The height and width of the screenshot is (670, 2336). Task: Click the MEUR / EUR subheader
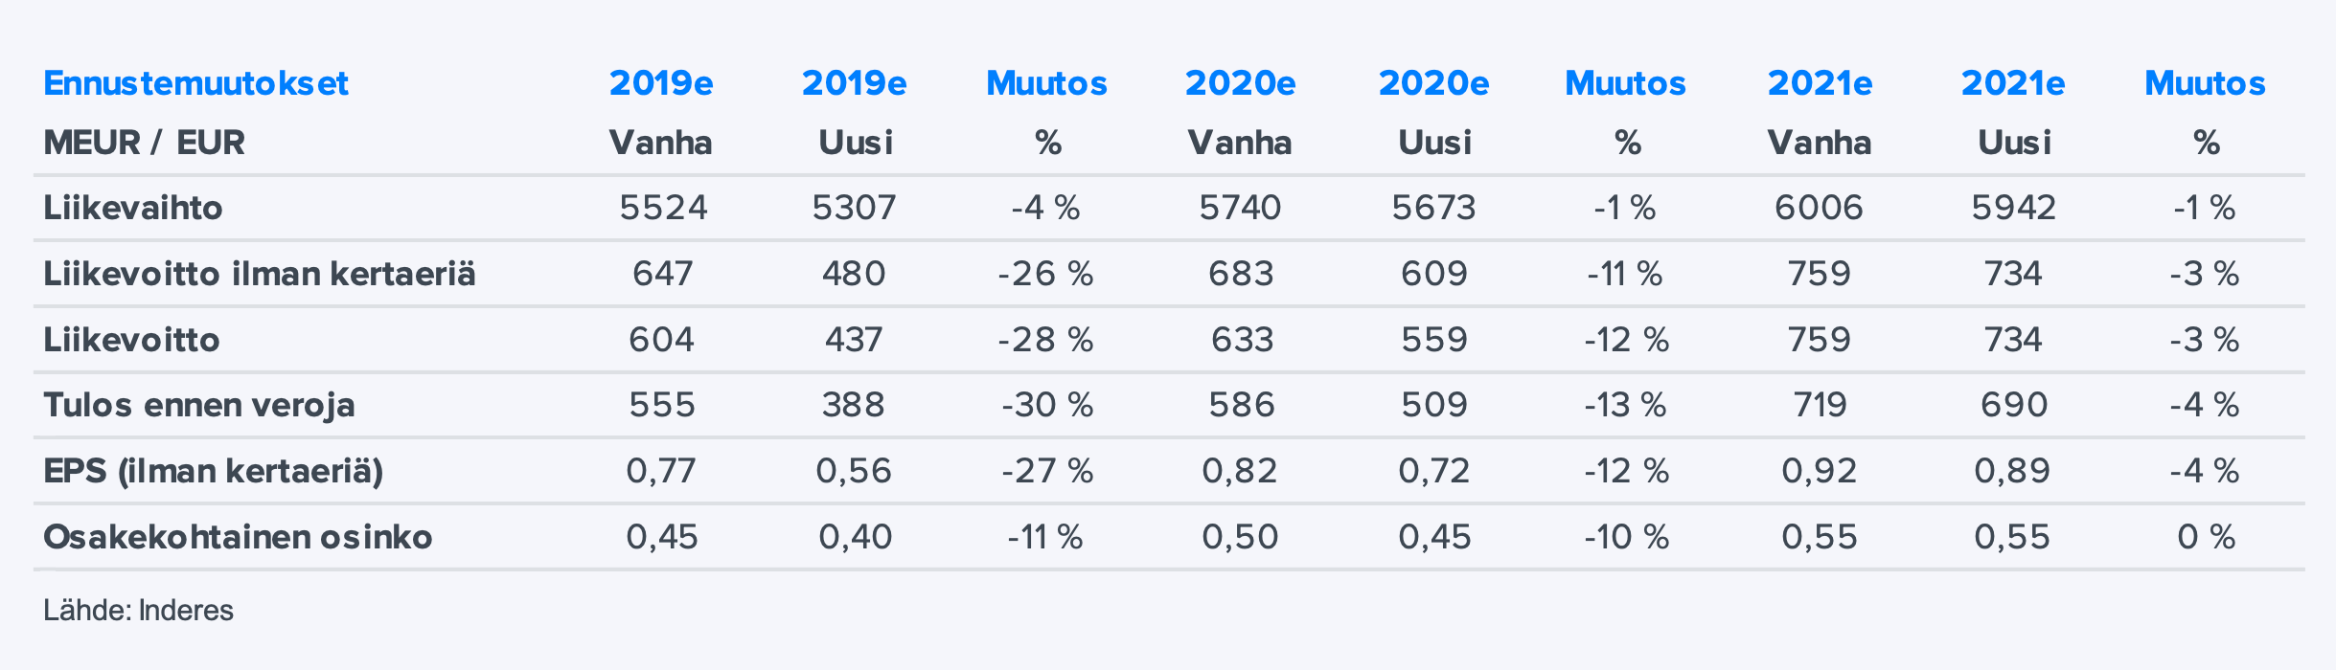pos(144,143)
